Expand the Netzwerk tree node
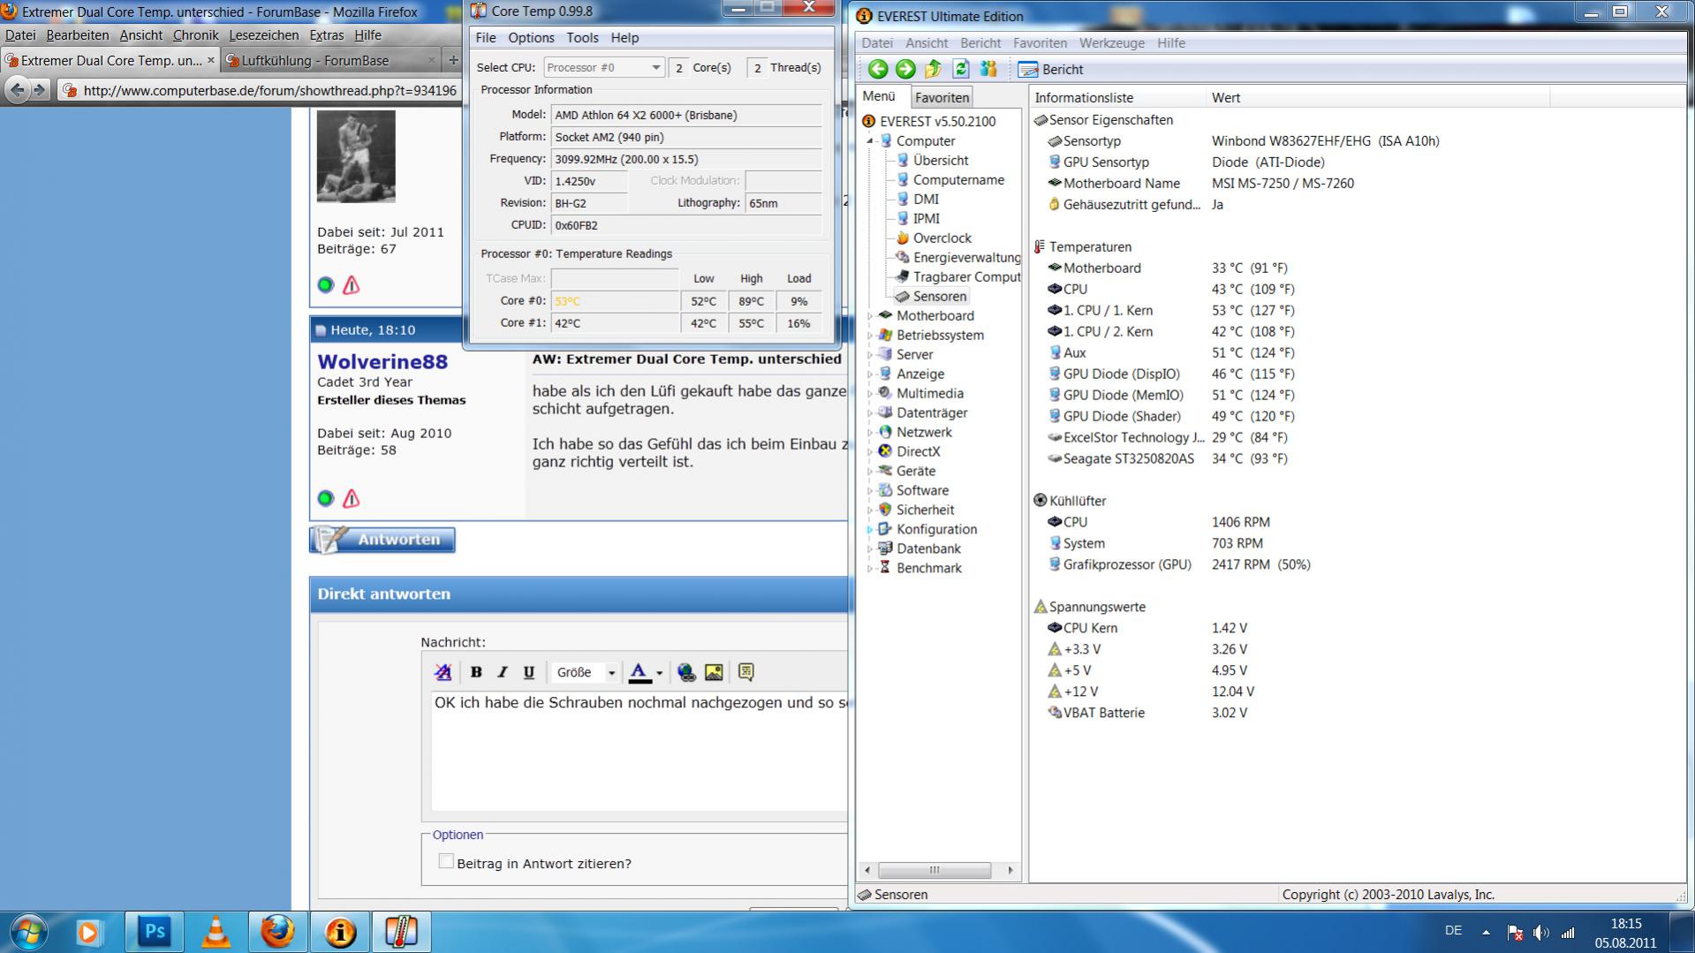The width and height of the screenshot is (1695, 953). click(x=870, y=432)
